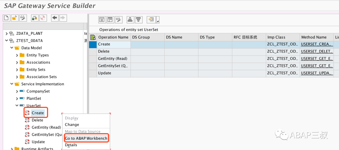Expand the Entity Sets folder
The image size is (339, 150).
click(x=17, y=69)
